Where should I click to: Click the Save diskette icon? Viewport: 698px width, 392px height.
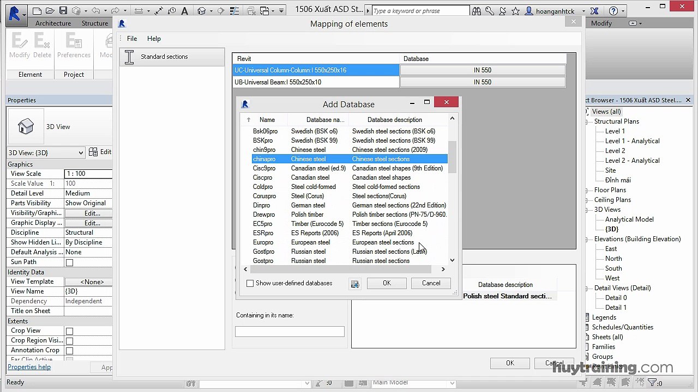(63, 11)
